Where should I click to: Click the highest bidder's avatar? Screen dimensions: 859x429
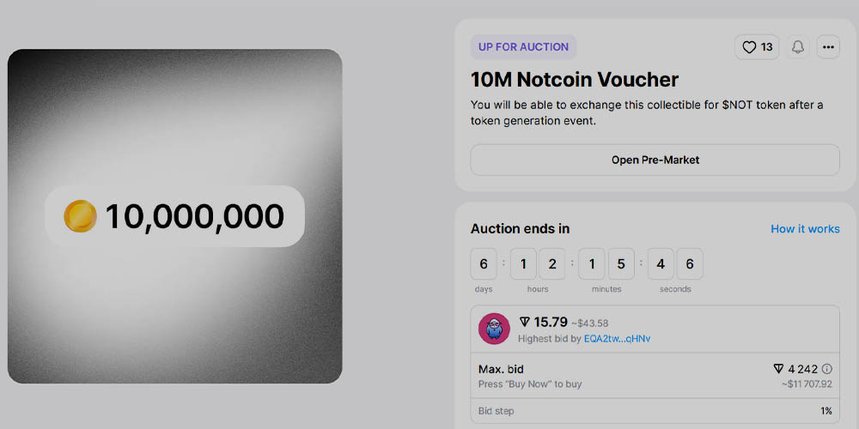(494, 329)
